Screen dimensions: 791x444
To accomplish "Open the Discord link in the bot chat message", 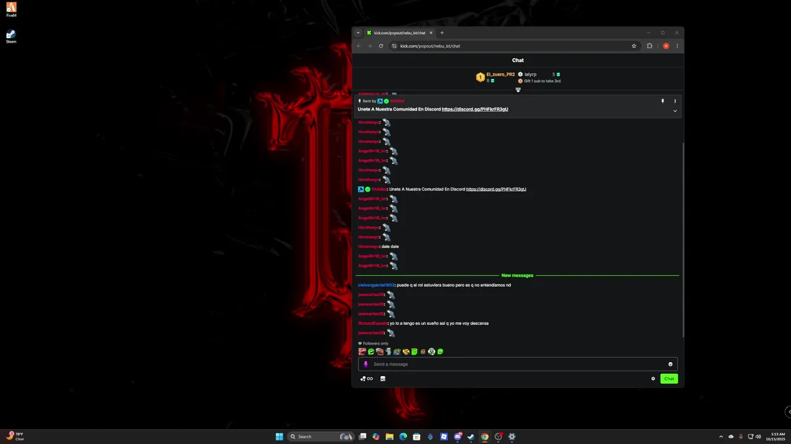I will [x=496, y=189].
